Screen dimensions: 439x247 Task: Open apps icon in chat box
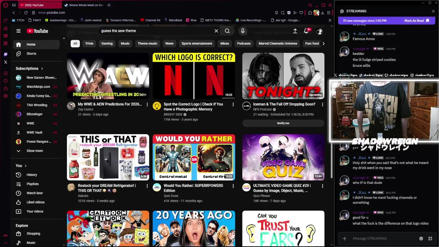coord(430,238)
